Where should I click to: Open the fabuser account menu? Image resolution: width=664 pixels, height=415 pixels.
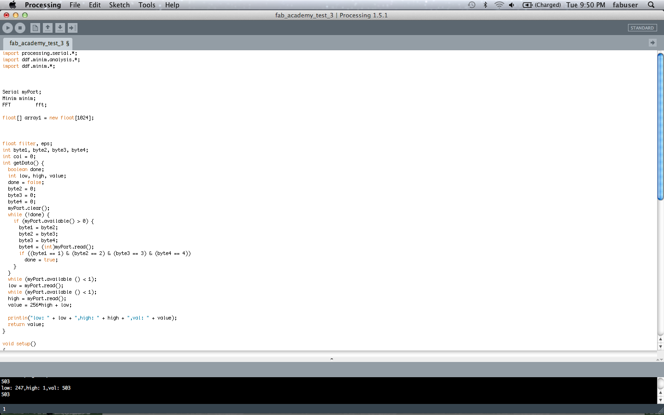pos(625,5)
